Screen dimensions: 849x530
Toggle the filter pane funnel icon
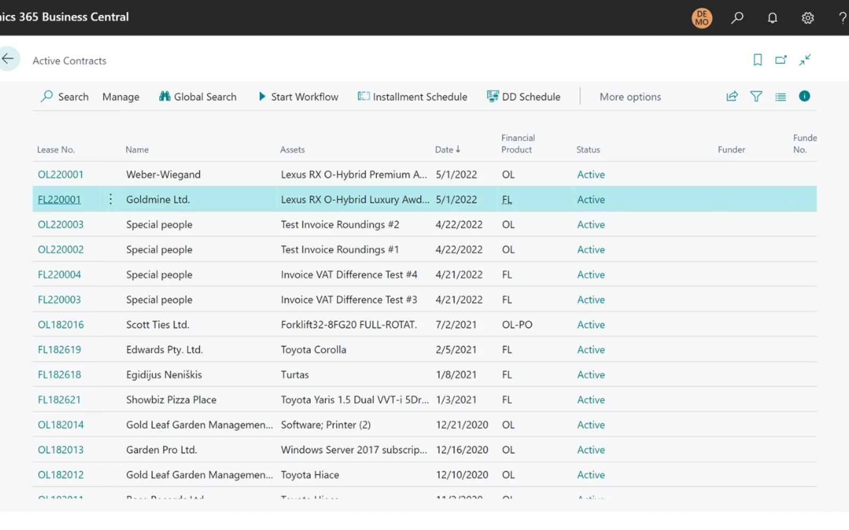(x=756, y=96)
